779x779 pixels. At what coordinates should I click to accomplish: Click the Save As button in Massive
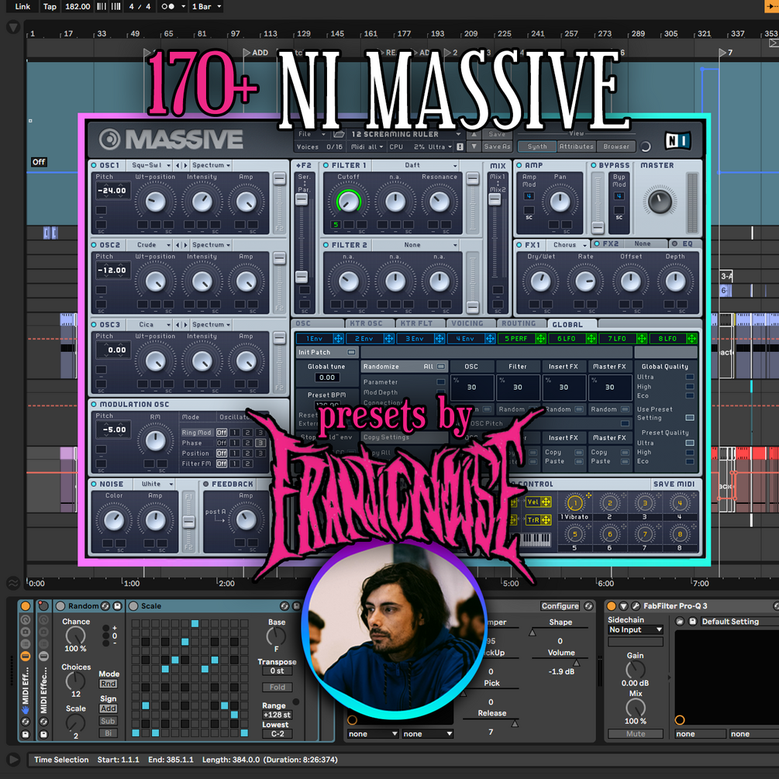(x=498, y=146)
